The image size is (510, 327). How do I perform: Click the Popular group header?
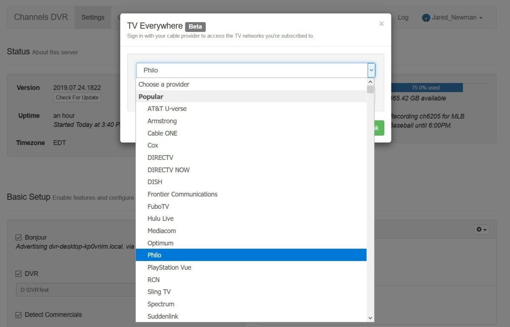tap(251, 97)
